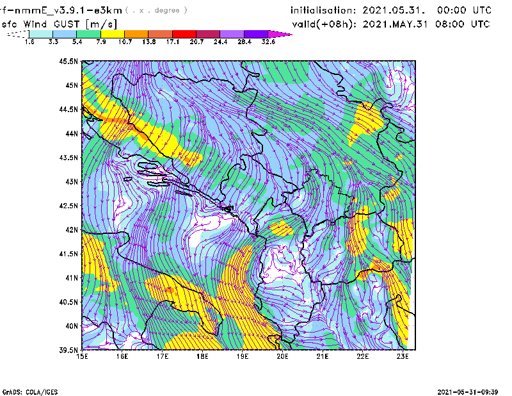Click the '40.5N' latitude label

click(x=68, y=302)
